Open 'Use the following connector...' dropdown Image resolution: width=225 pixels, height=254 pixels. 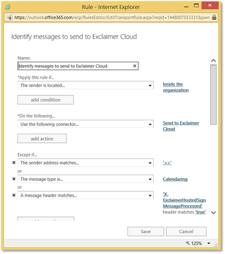point(86,124)
